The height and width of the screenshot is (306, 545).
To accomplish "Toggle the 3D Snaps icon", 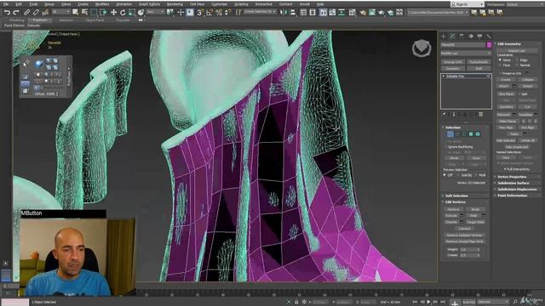I will pyautogui.click(x=200, y=13).
